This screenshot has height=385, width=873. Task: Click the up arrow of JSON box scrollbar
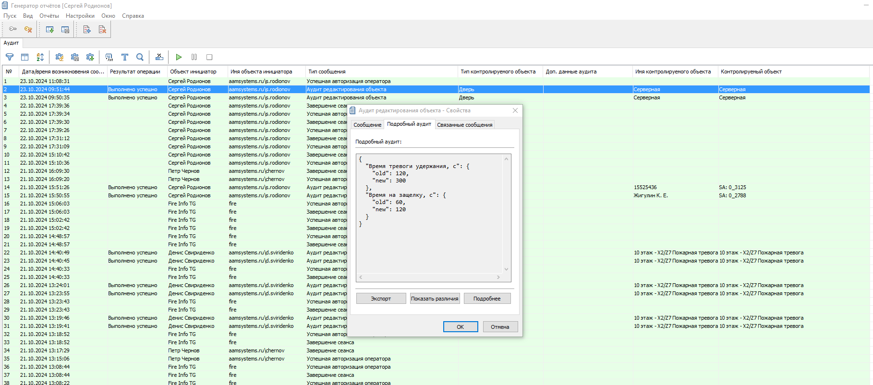pyautogui.click(x=506, y=159)
